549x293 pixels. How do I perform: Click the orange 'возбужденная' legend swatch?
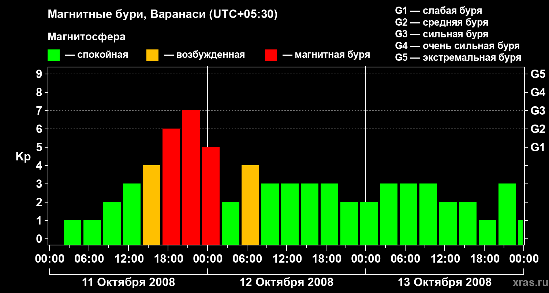[x=153, y=55]
